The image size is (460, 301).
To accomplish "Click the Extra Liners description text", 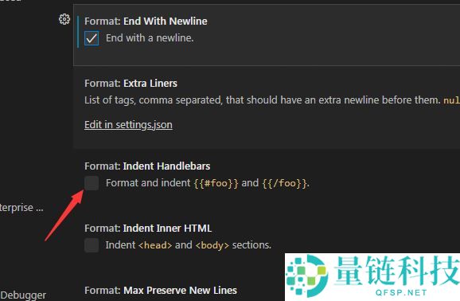I will pyautogui.click(x=272, y=100).
